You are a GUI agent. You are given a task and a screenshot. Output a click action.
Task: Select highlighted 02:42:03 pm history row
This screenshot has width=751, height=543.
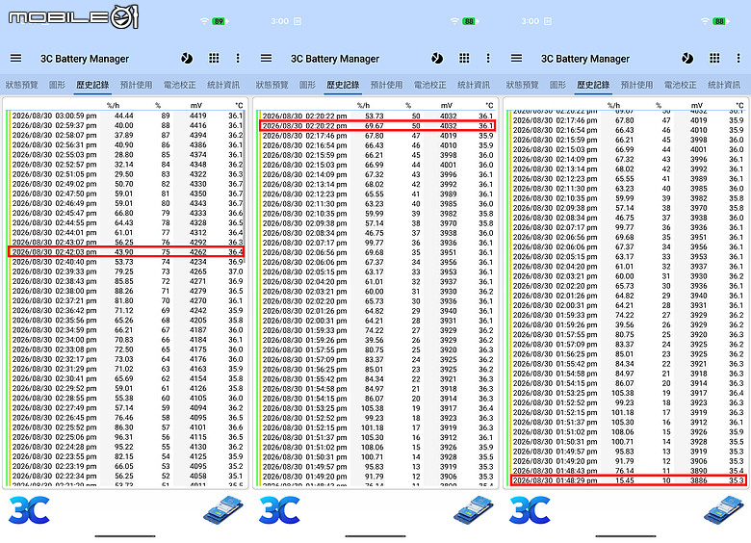(x=126, y=252)
